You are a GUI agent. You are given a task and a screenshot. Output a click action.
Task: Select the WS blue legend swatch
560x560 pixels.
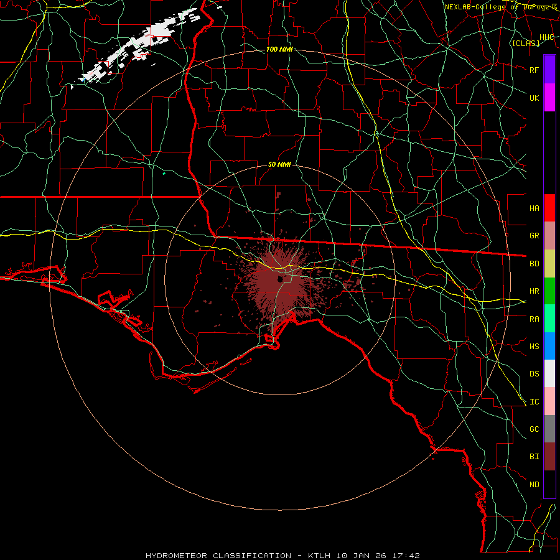pyautogui.click(x=549, y=346)
